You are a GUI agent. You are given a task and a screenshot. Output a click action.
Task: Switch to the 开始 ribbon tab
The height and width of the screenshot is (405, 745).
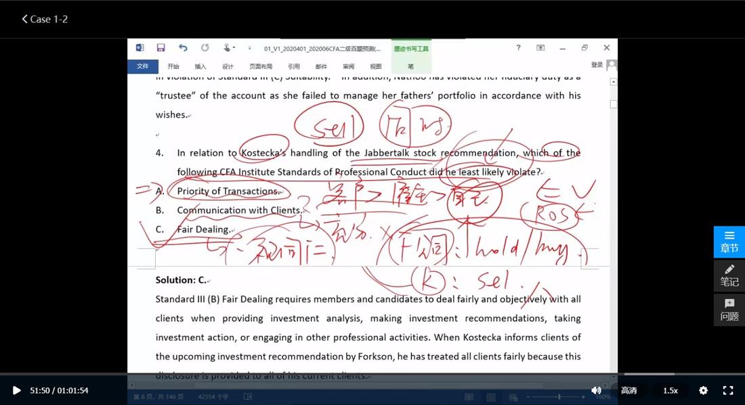(x=173, y=66)
